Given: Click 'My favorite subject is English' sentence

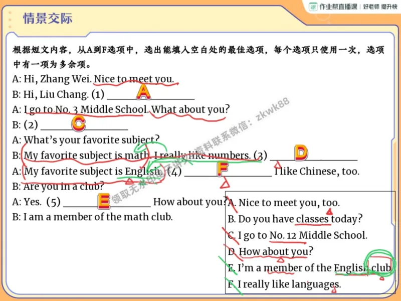Looking at the screenshot, I should (x=92, y=171).
